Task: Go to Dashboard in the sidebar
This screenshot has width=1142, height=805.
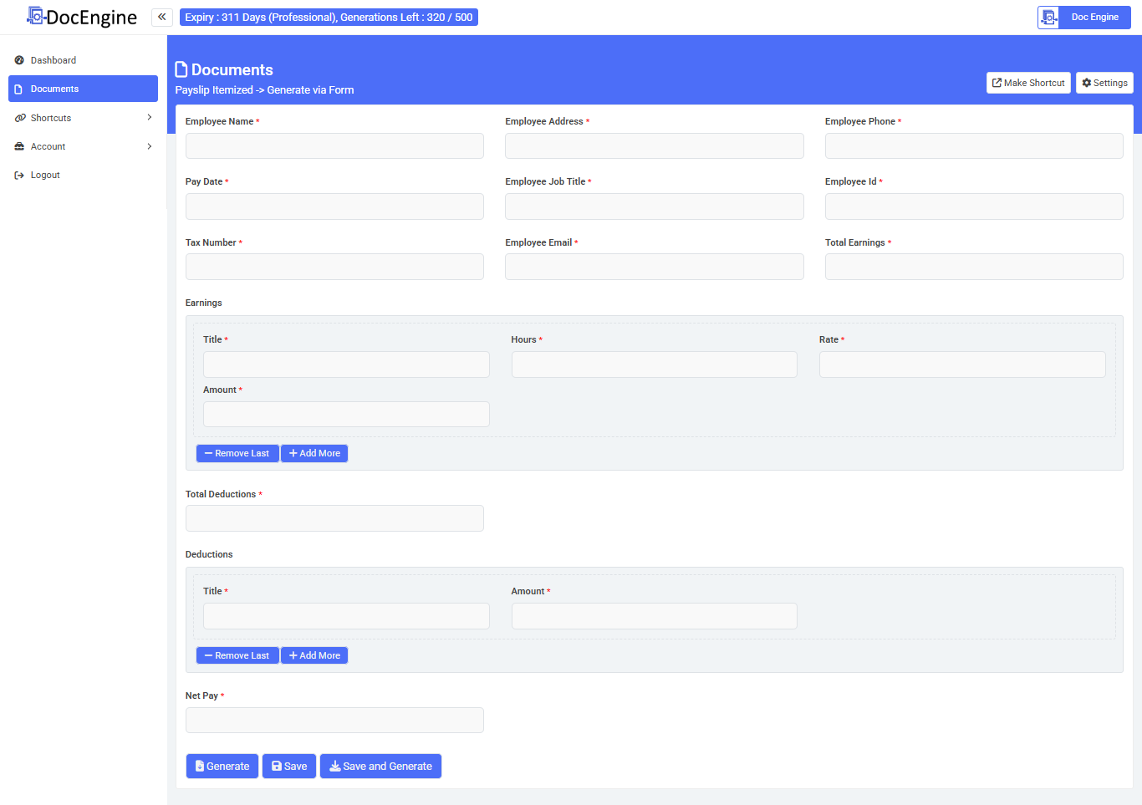Action: tap(53, 60)
